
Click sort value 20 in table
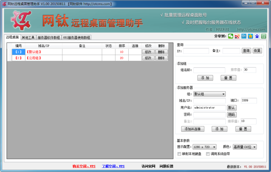pyautogui.click(x=121, y=58)
